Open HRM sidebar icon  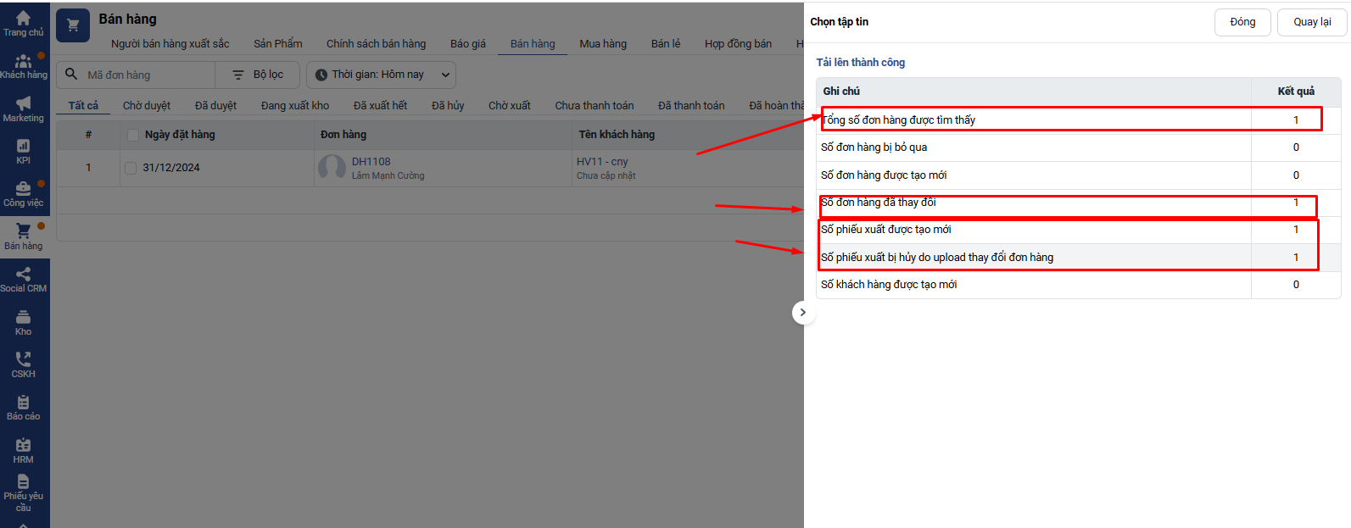[x=23, y=446]
